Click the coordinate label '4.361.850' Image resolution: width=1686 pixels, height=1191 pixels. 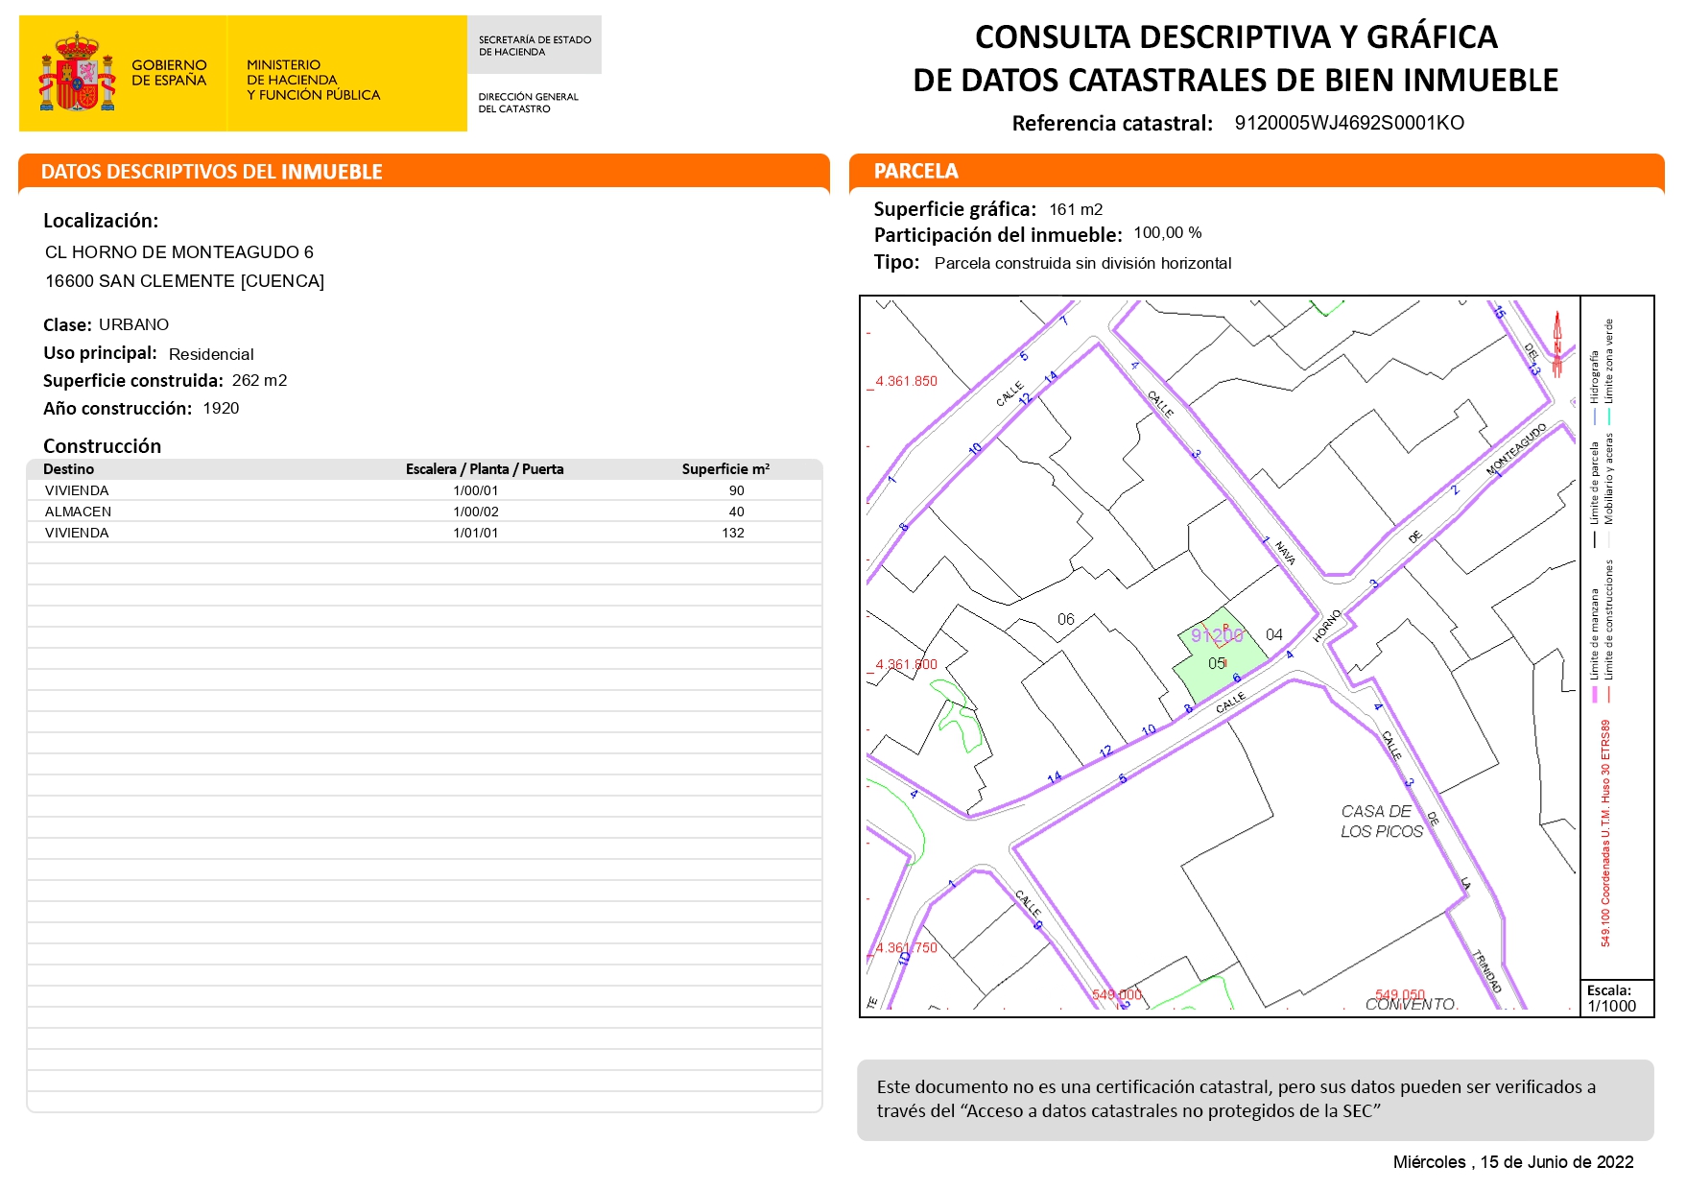click(x=906, y=381)
